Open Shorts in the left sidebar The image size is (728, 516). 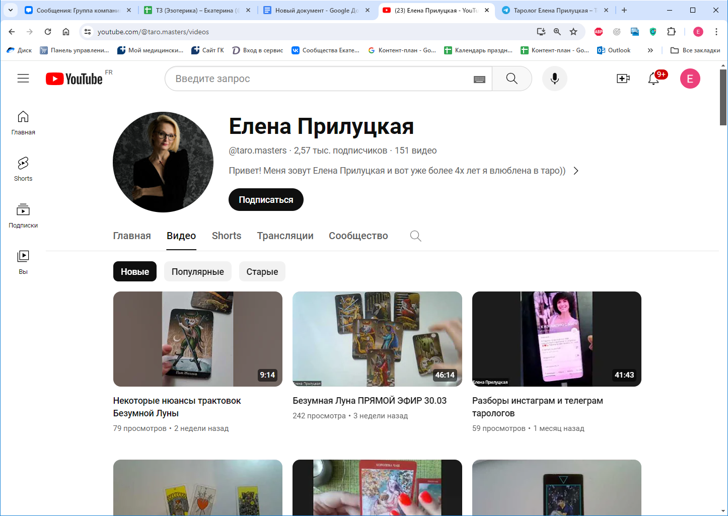[x=23, y=169]
